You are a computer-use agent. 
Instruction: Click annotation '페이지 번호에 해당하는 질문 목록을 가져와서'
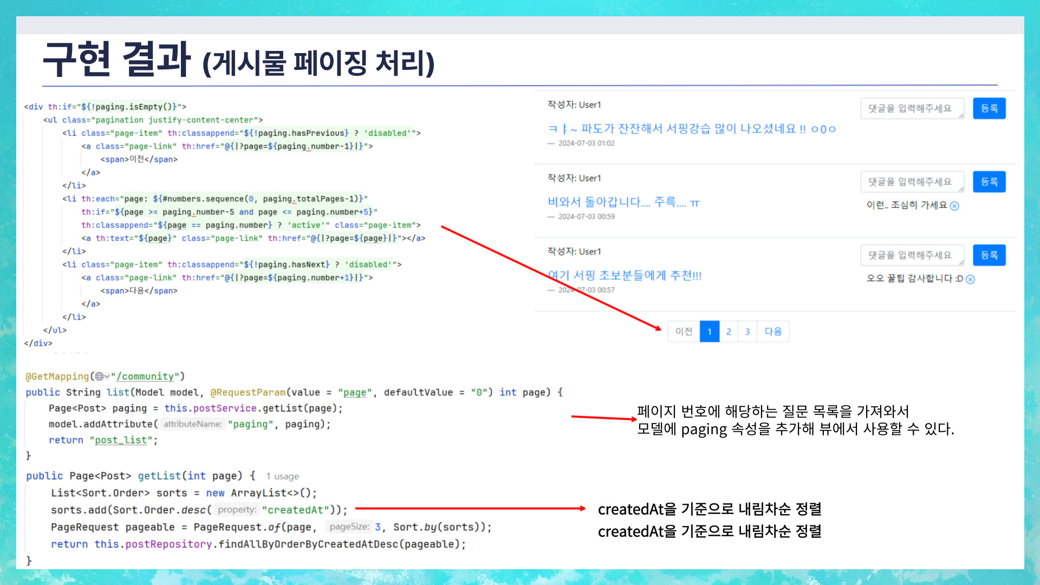click(x=773, y=412)
